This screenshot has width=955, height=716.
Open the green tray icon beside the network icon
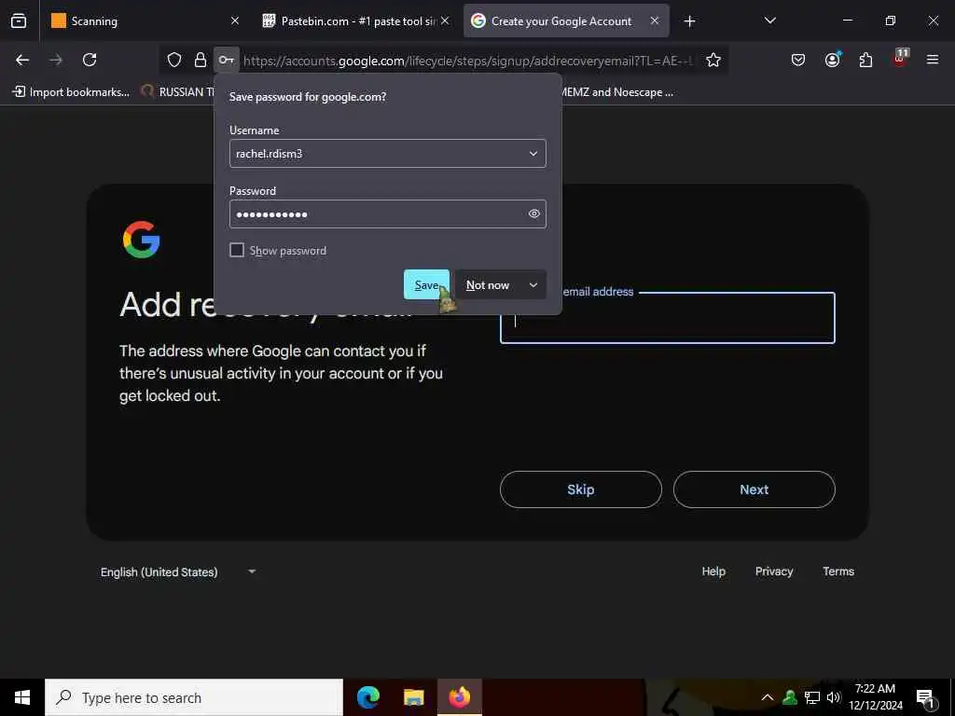pos(790,697)
